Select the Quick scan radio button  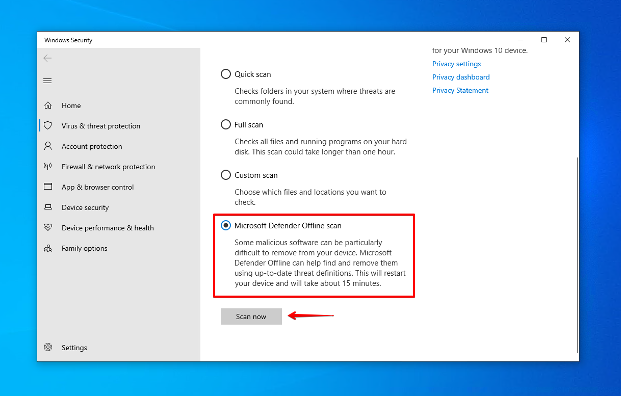tap(226, 74)
